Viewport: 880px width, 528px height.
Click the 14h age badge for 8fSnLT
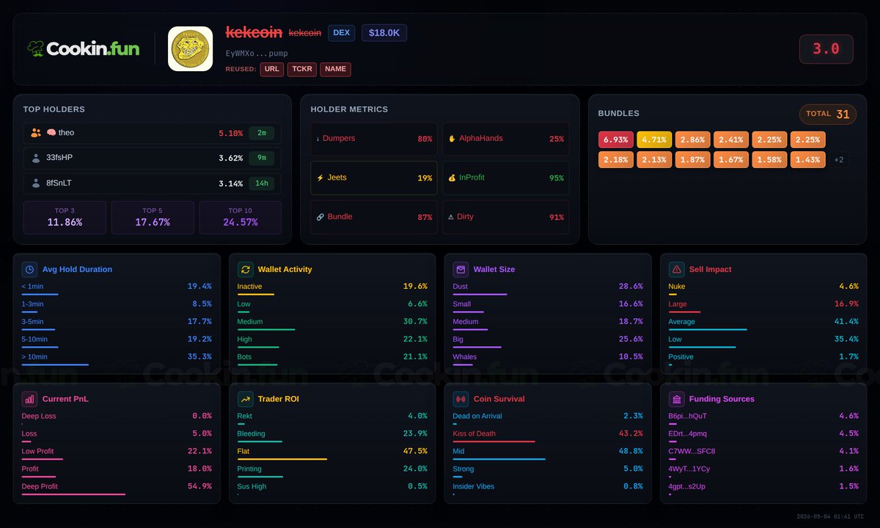coord(262,183)
